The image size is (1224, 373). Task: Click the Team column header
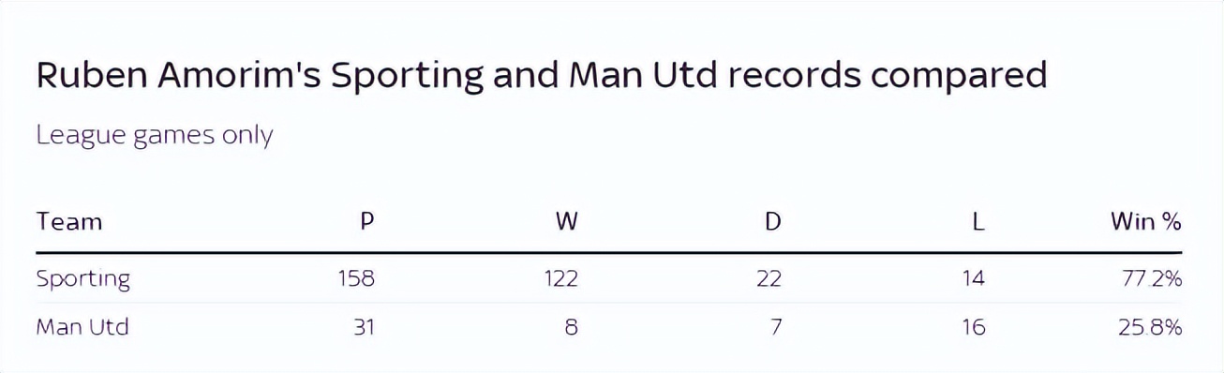point(68,222)
